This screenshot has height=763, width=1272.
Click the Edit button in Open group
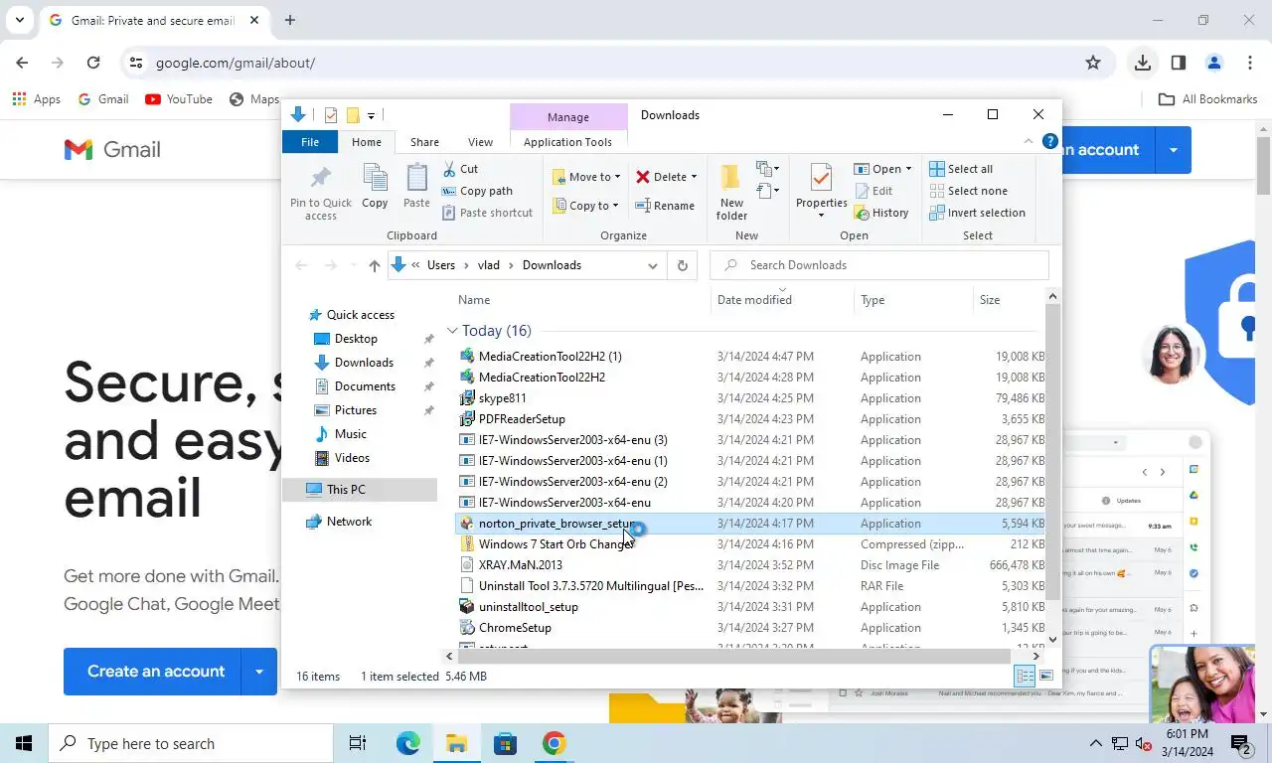click(x=874, y=191)
